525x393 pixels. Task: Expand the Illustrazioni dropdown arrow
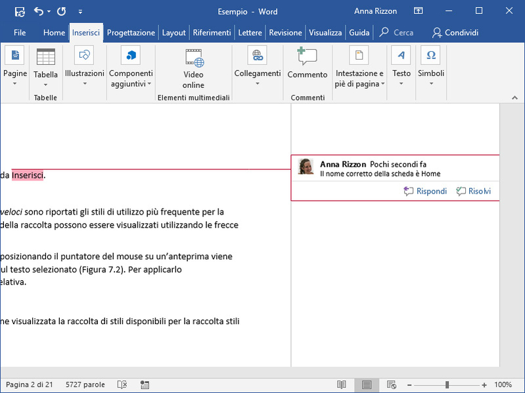coord(85,83)
